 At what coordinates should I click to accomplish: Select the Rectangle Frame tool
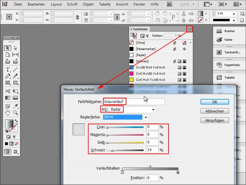coord(7,83)
